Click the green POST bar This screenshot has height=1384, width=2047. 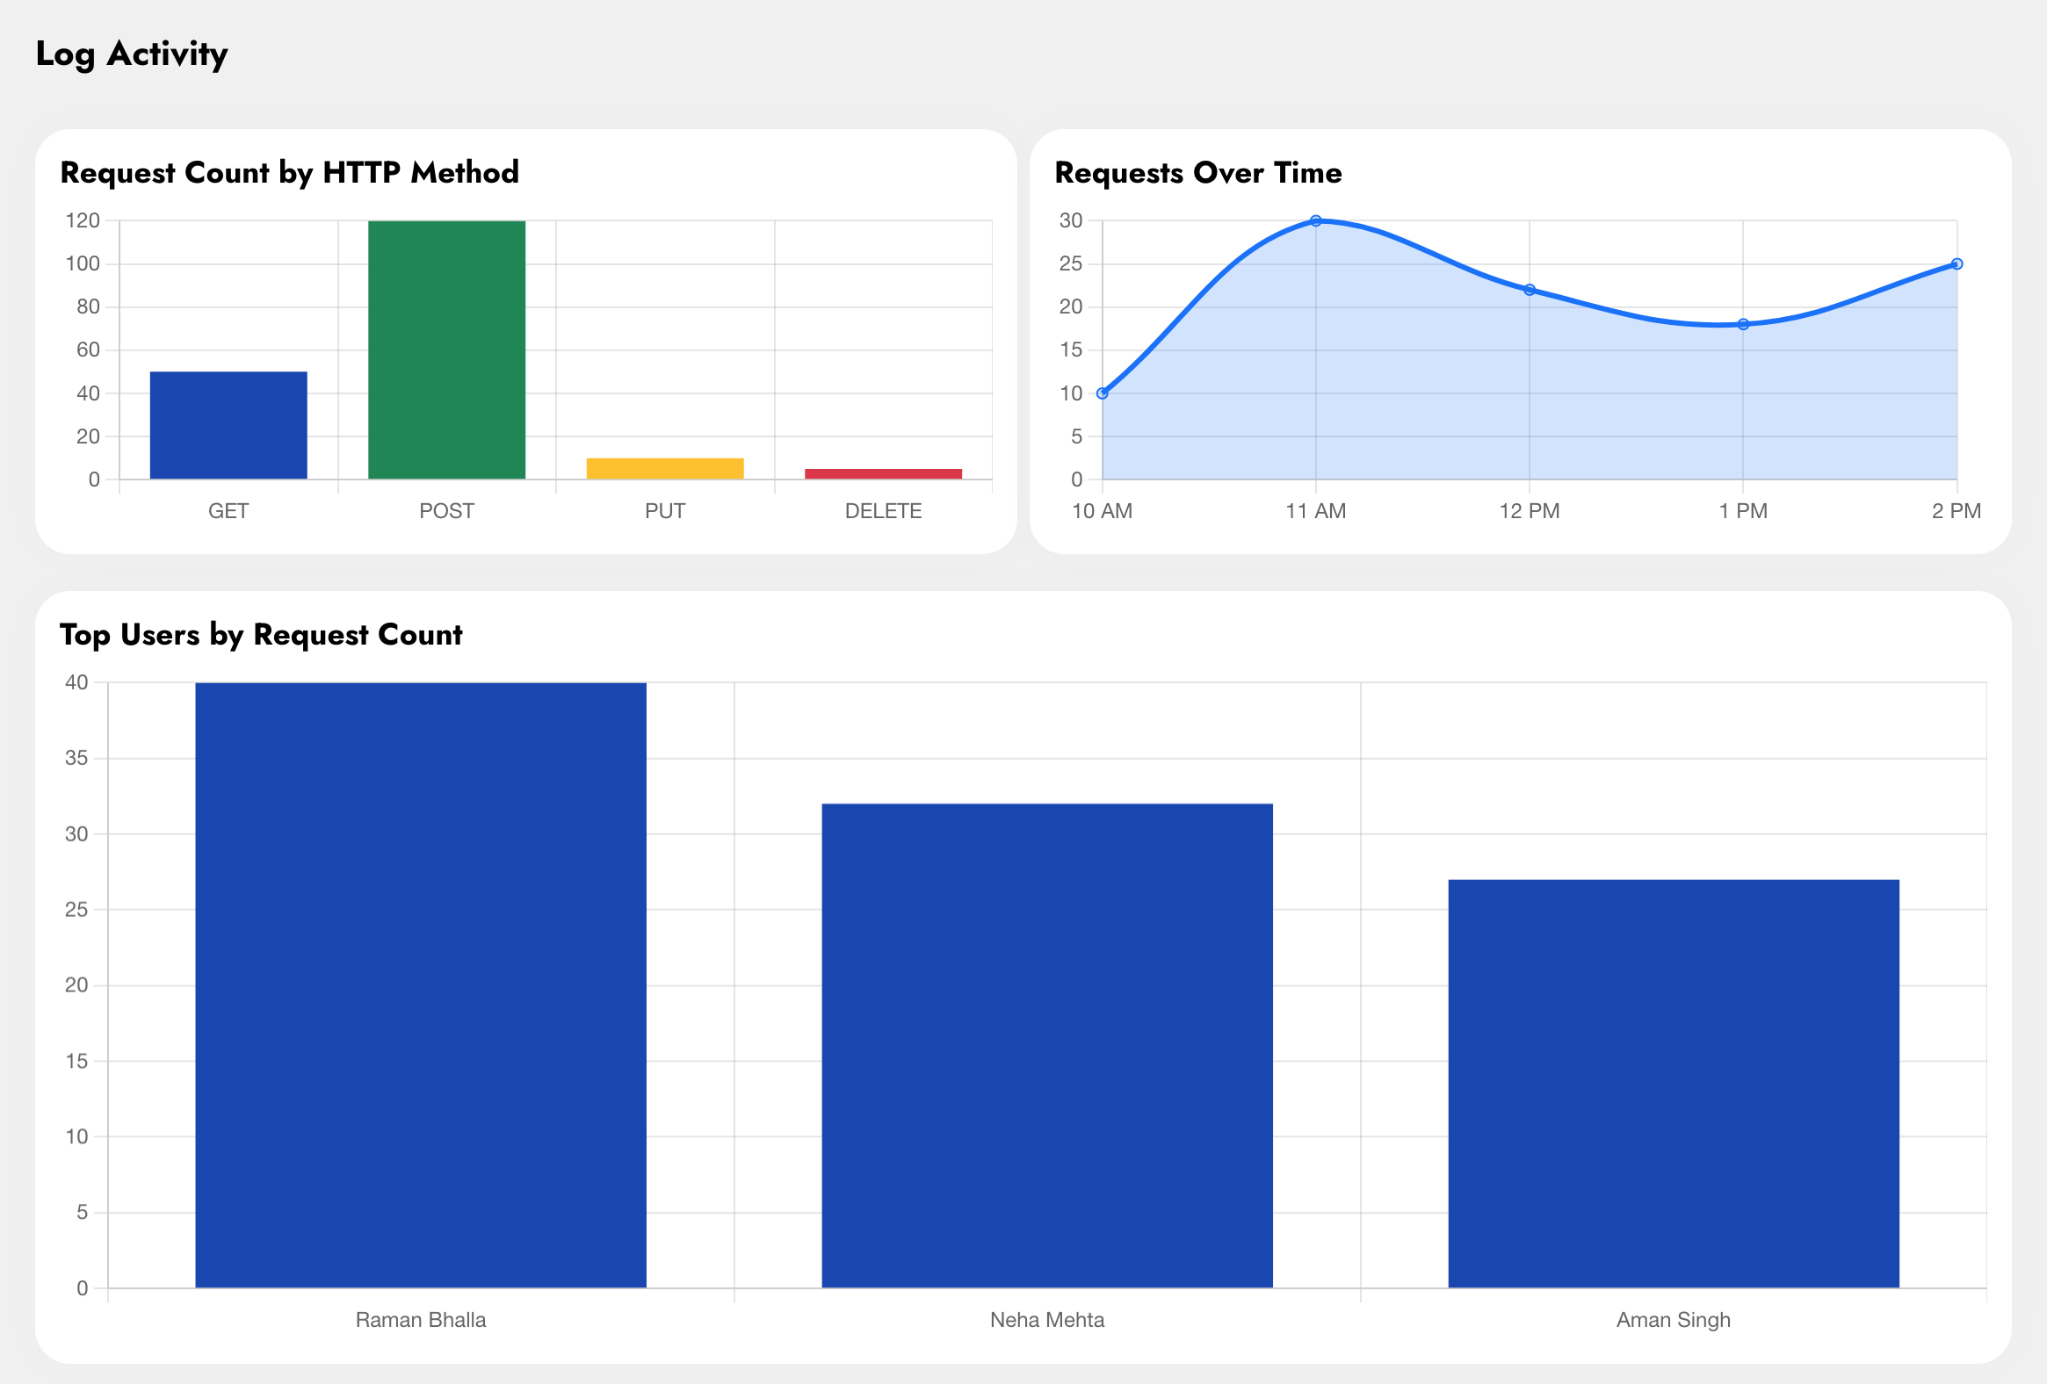coord(446,350)
